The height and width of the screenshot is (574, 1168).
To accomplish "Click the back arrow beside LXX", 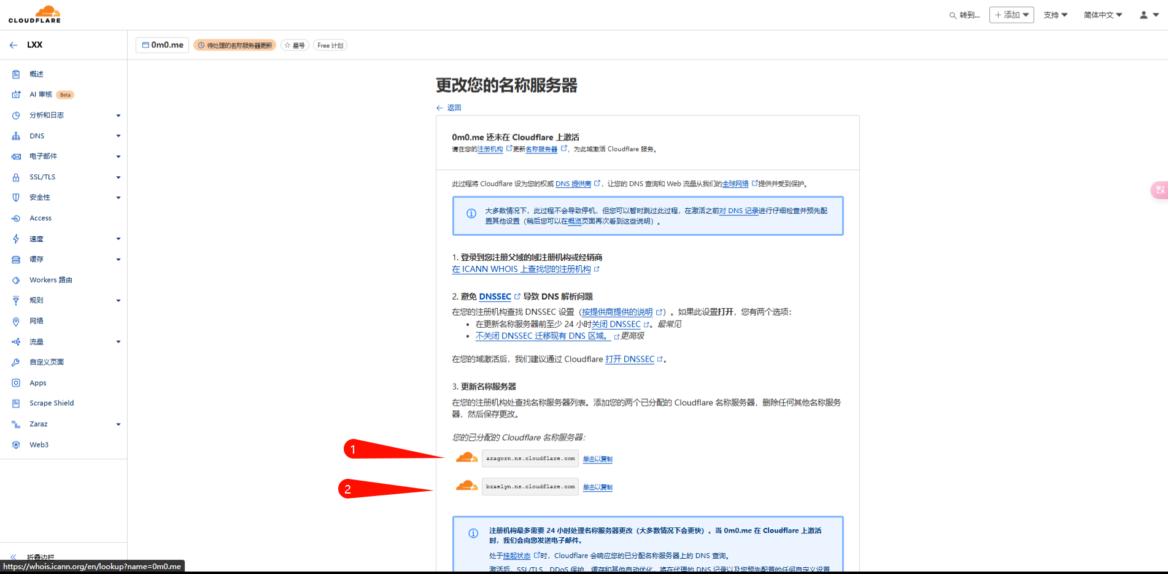I will (14, 45).
